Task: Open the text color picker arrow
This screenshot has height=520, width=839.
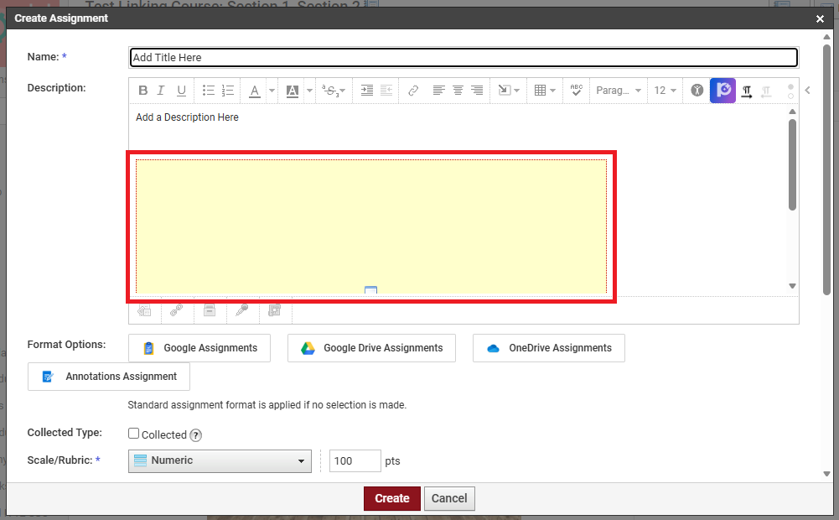Action: (x=272, y=91)
